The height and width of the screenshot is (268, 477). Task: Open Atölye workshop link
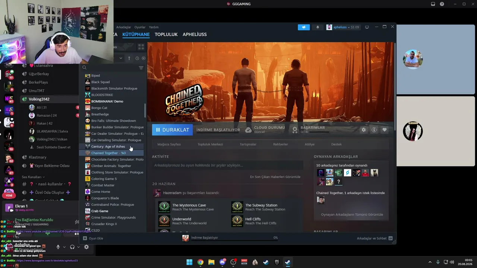pyautogui.click(x=310, y=144)
